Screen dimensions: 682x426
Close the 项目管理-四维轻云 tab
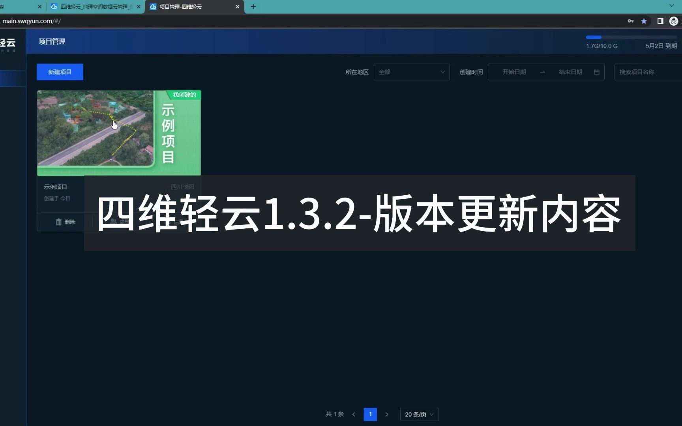point(238,7)
